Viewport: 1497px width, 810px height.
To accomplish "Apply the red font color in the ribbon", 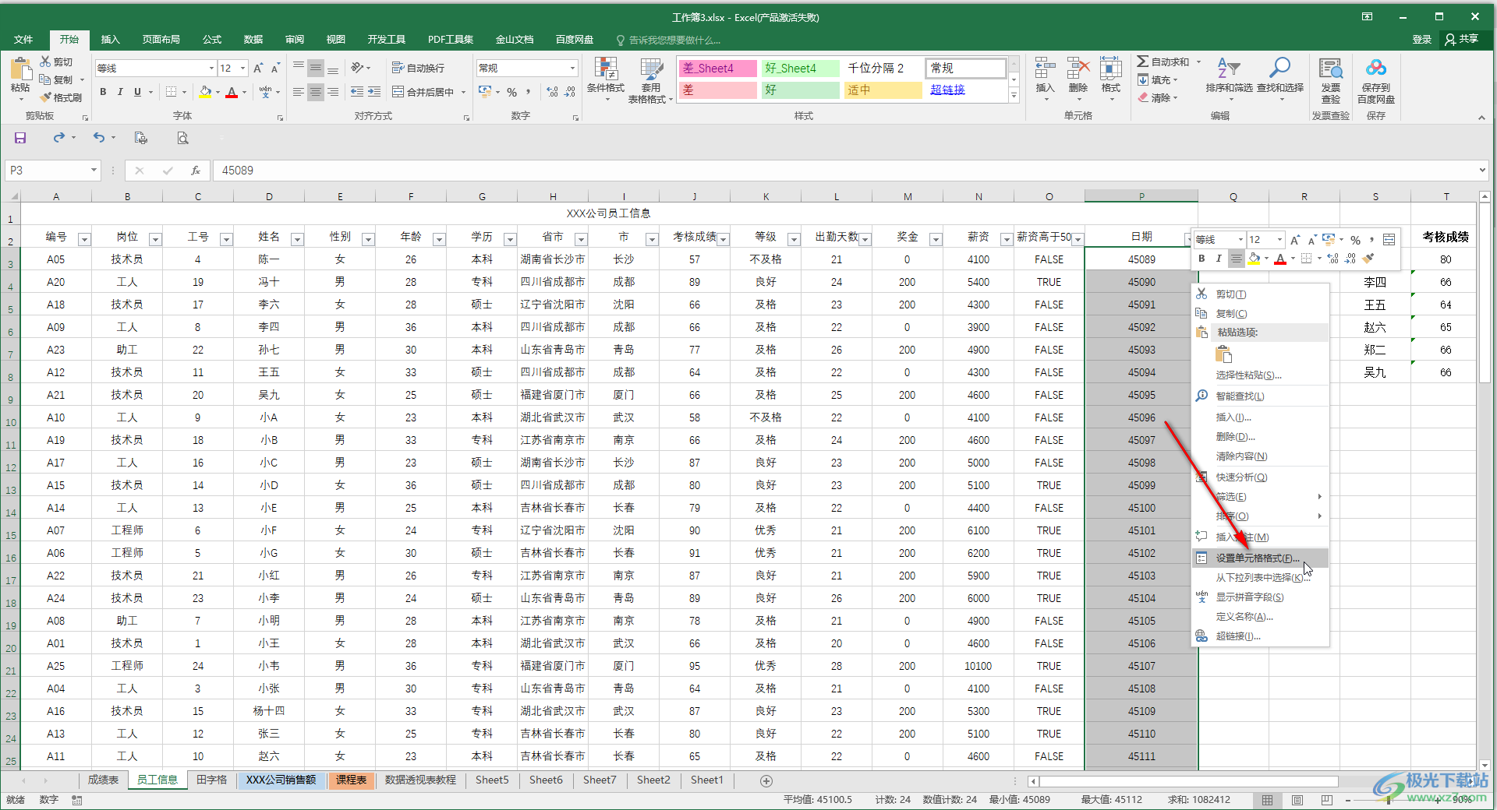I will 232,92.
